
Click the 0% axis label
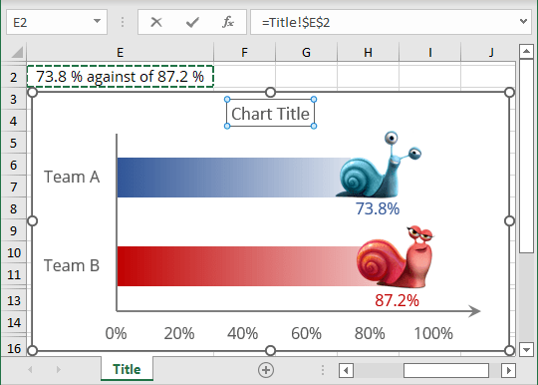point(116,333)
